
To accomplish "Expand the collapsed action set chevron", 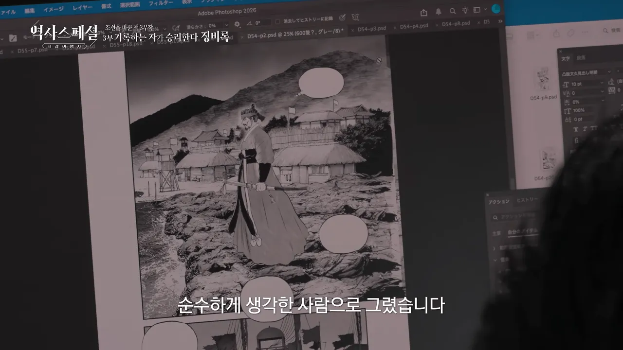I will click(494, 248).
